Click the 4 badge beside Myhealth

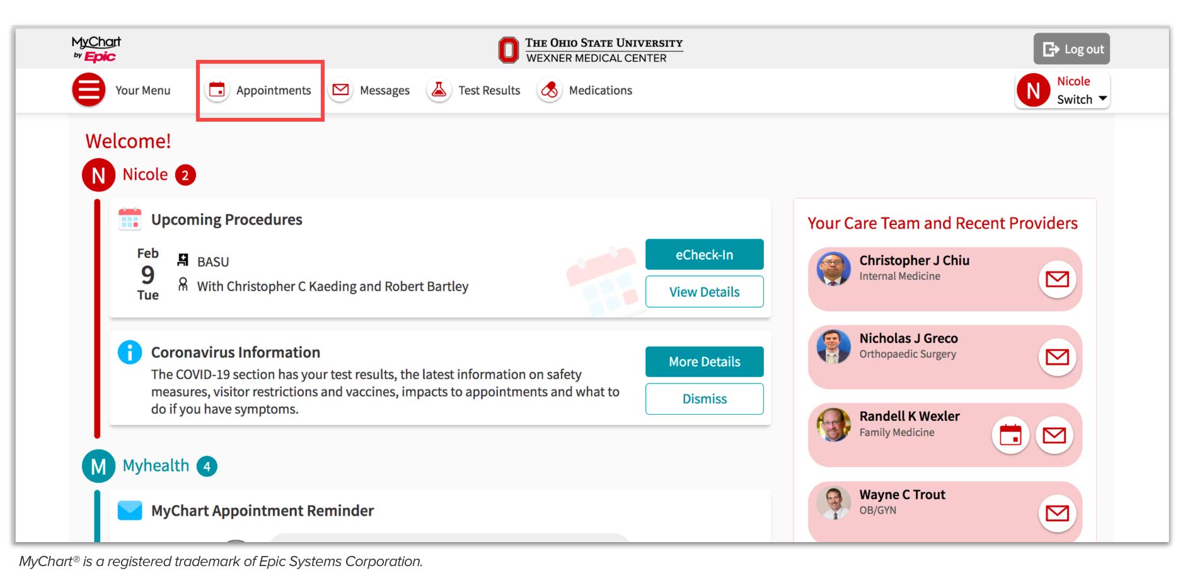click(207, 466)
